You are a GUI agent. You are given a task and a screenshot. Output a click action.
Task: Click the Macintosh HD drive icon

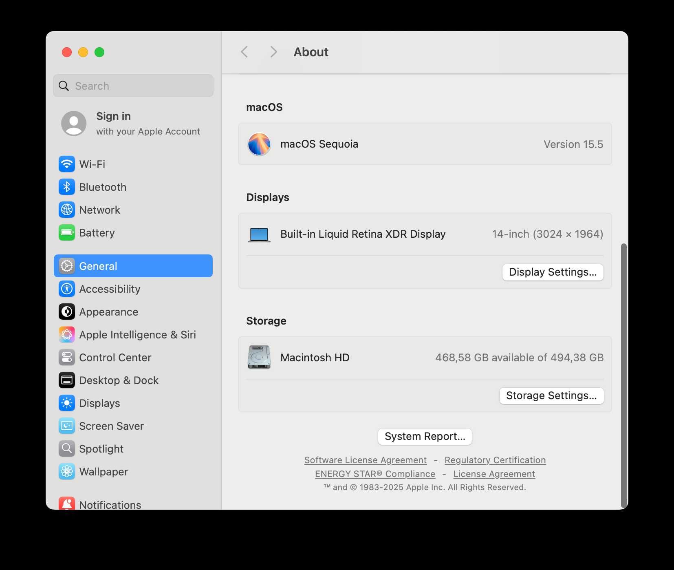[259, 357]
